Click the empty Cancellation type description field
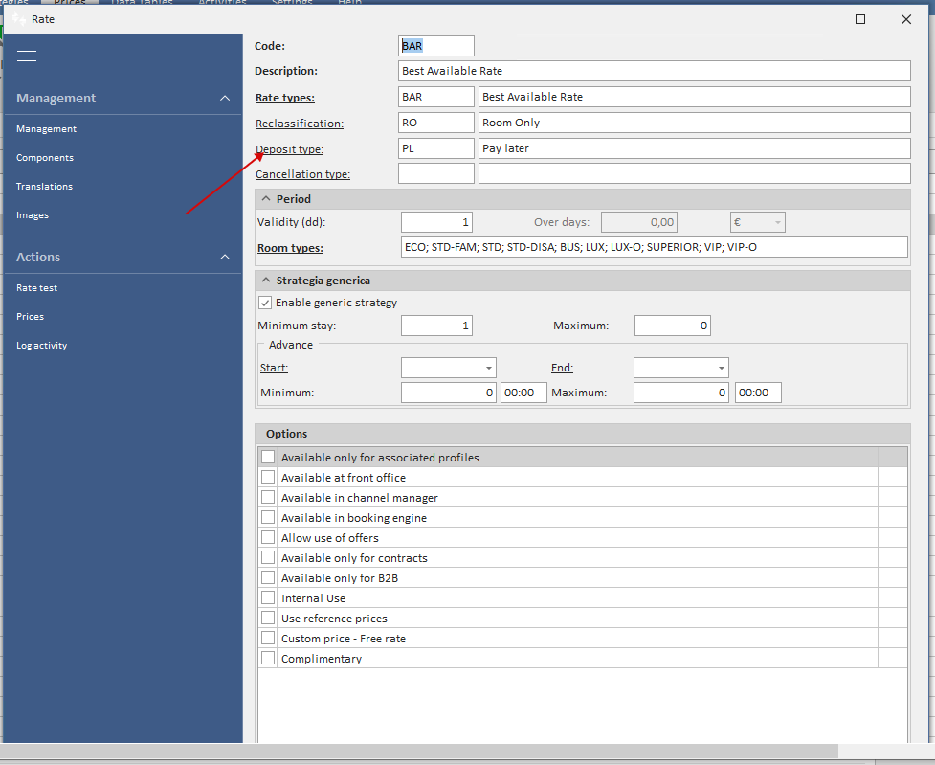This screenshot has height=765, width=935. [695, 173]
